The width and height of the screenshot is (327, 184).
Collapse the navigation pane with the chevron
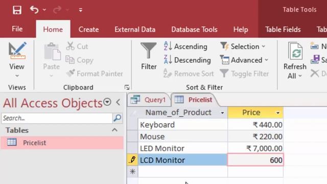click(118, 102)
